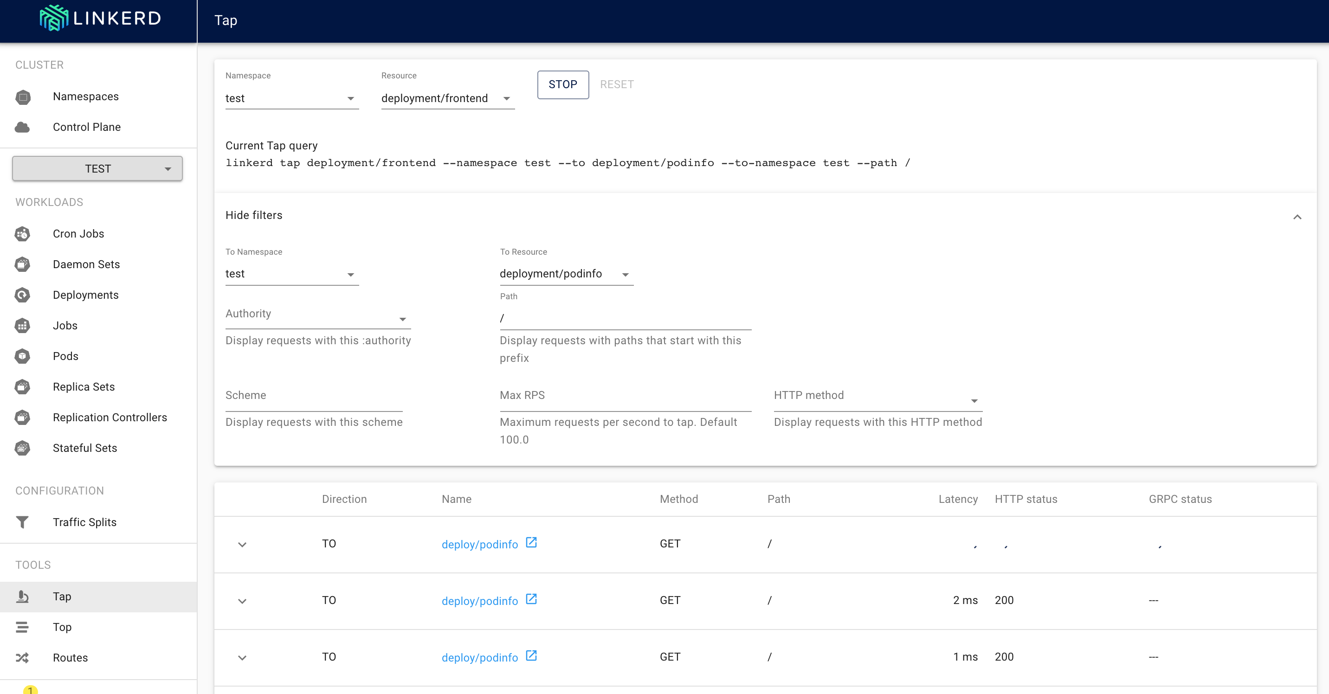Image resolution: width=1329 pixels, height=694 pixels.
Task: Collapse the Hide filters section chevron
Action: [1297, 217]
